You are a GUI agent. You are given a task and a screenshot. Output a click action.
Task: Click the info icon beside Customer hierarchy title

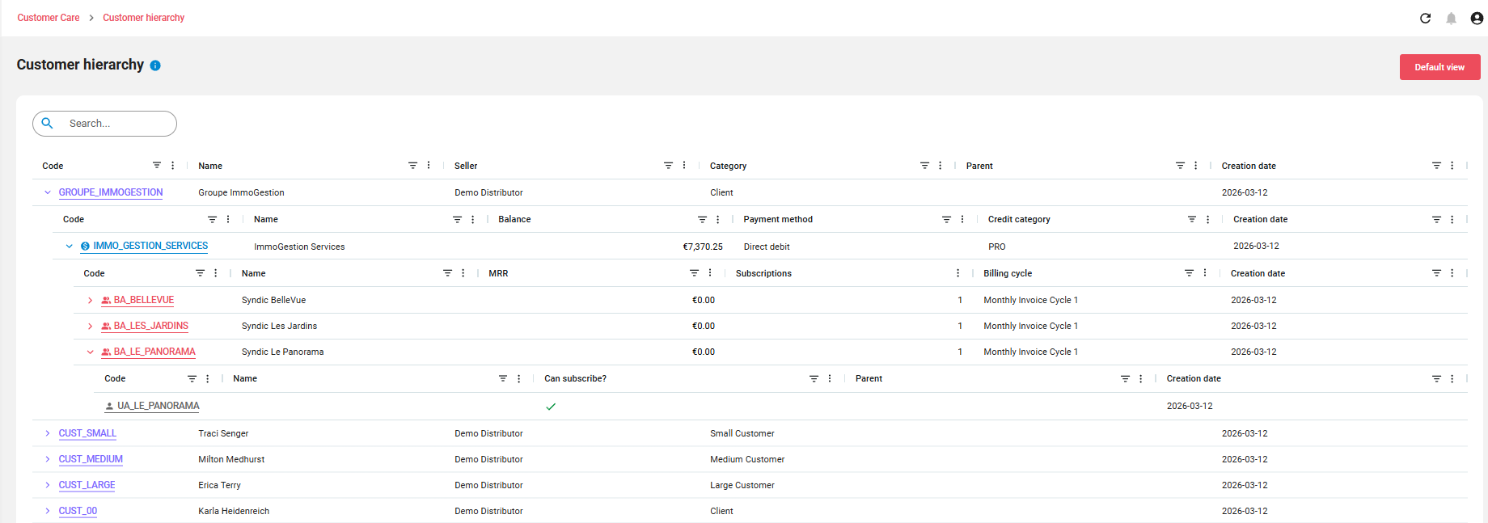click(x=155, y=65)
